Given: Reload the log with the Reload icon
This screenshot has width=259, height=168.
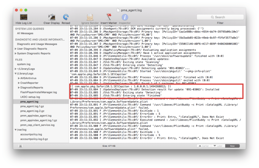Looking at the screenshot, I should point(66,17).
